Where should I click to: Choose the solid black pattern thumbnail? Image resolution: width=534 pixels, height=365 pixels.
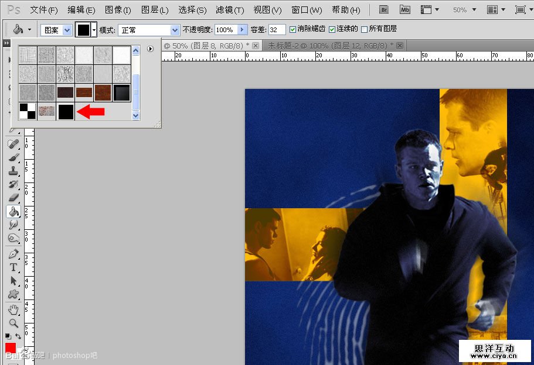(66, 111)
